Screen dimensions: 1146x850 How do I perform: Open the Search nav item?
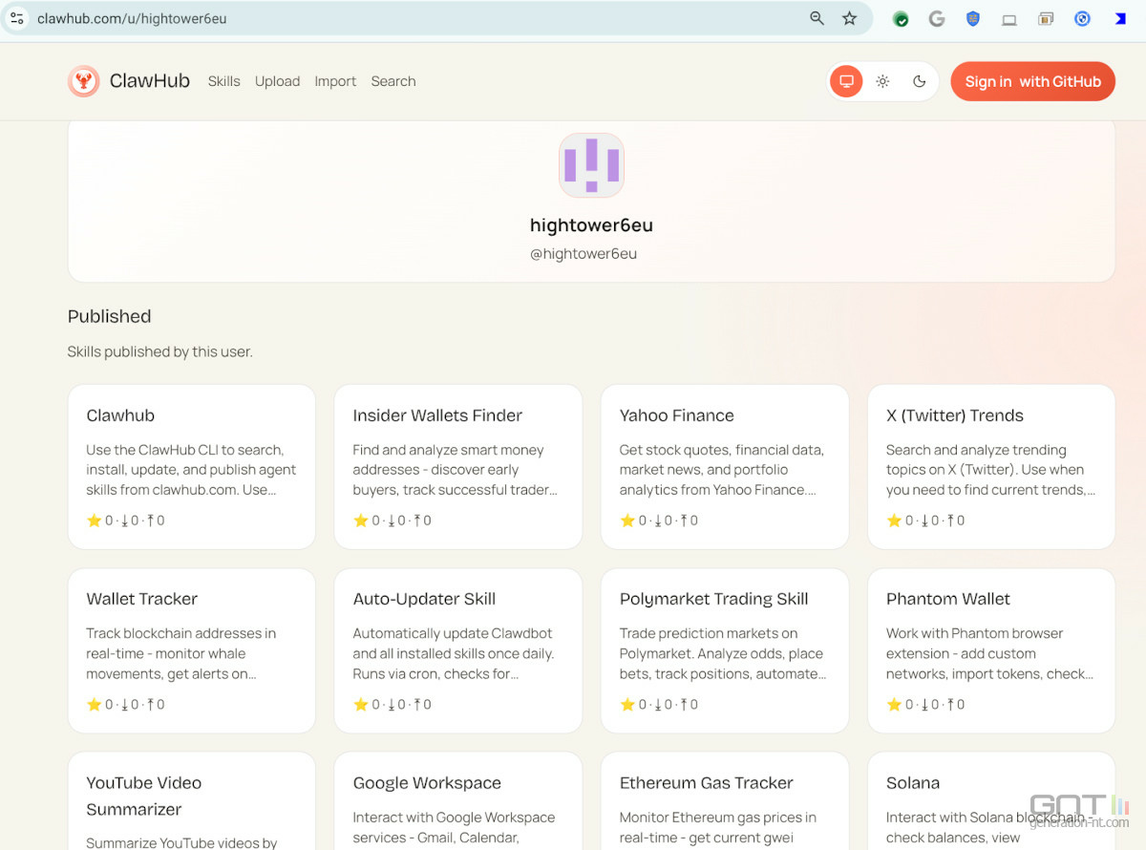pyautogui.click(x=393, y=81)
